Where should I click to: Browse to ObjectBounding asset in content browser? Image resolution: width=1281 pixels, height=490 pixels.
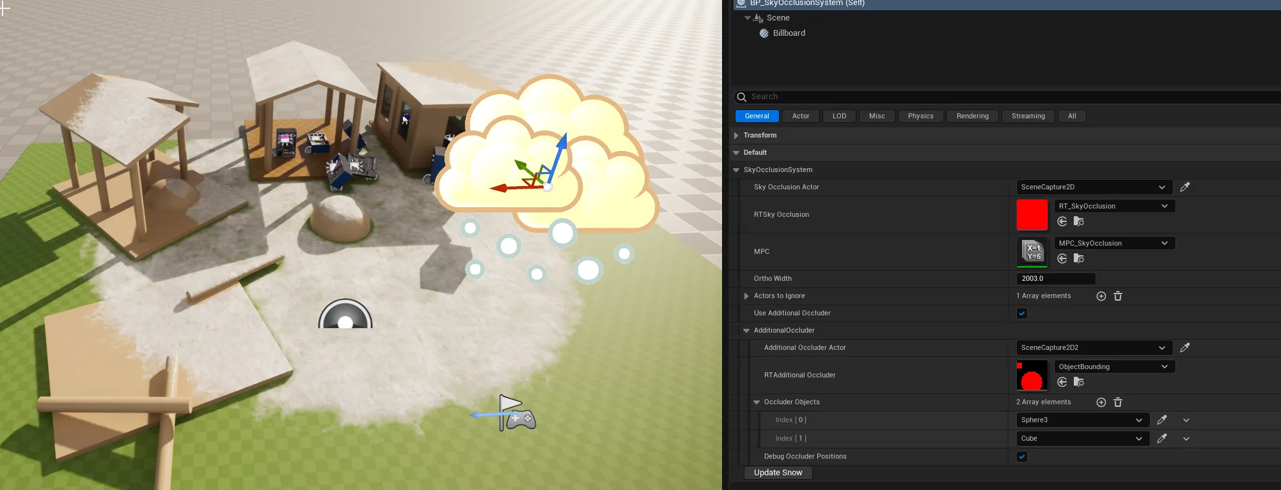point(1079,382)
